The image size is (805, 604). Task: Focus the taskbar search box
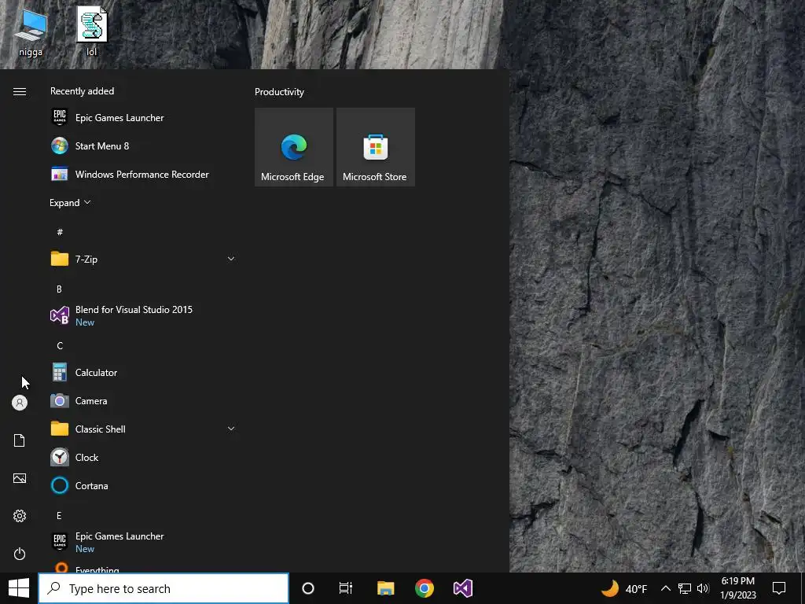164,588
